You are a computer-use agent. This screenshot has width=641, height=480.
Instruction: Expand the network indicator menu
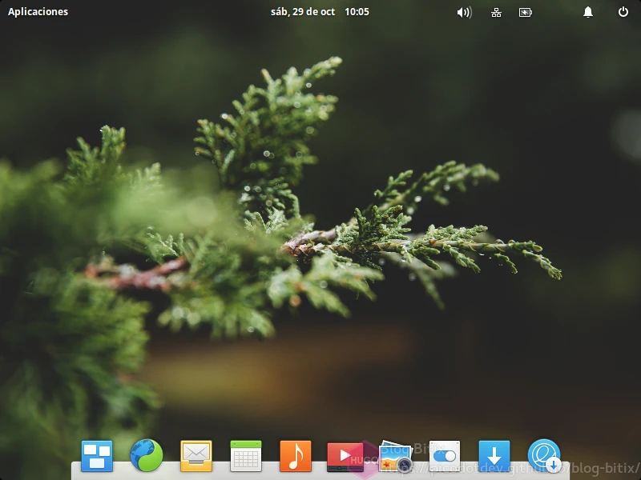(496, 12)
